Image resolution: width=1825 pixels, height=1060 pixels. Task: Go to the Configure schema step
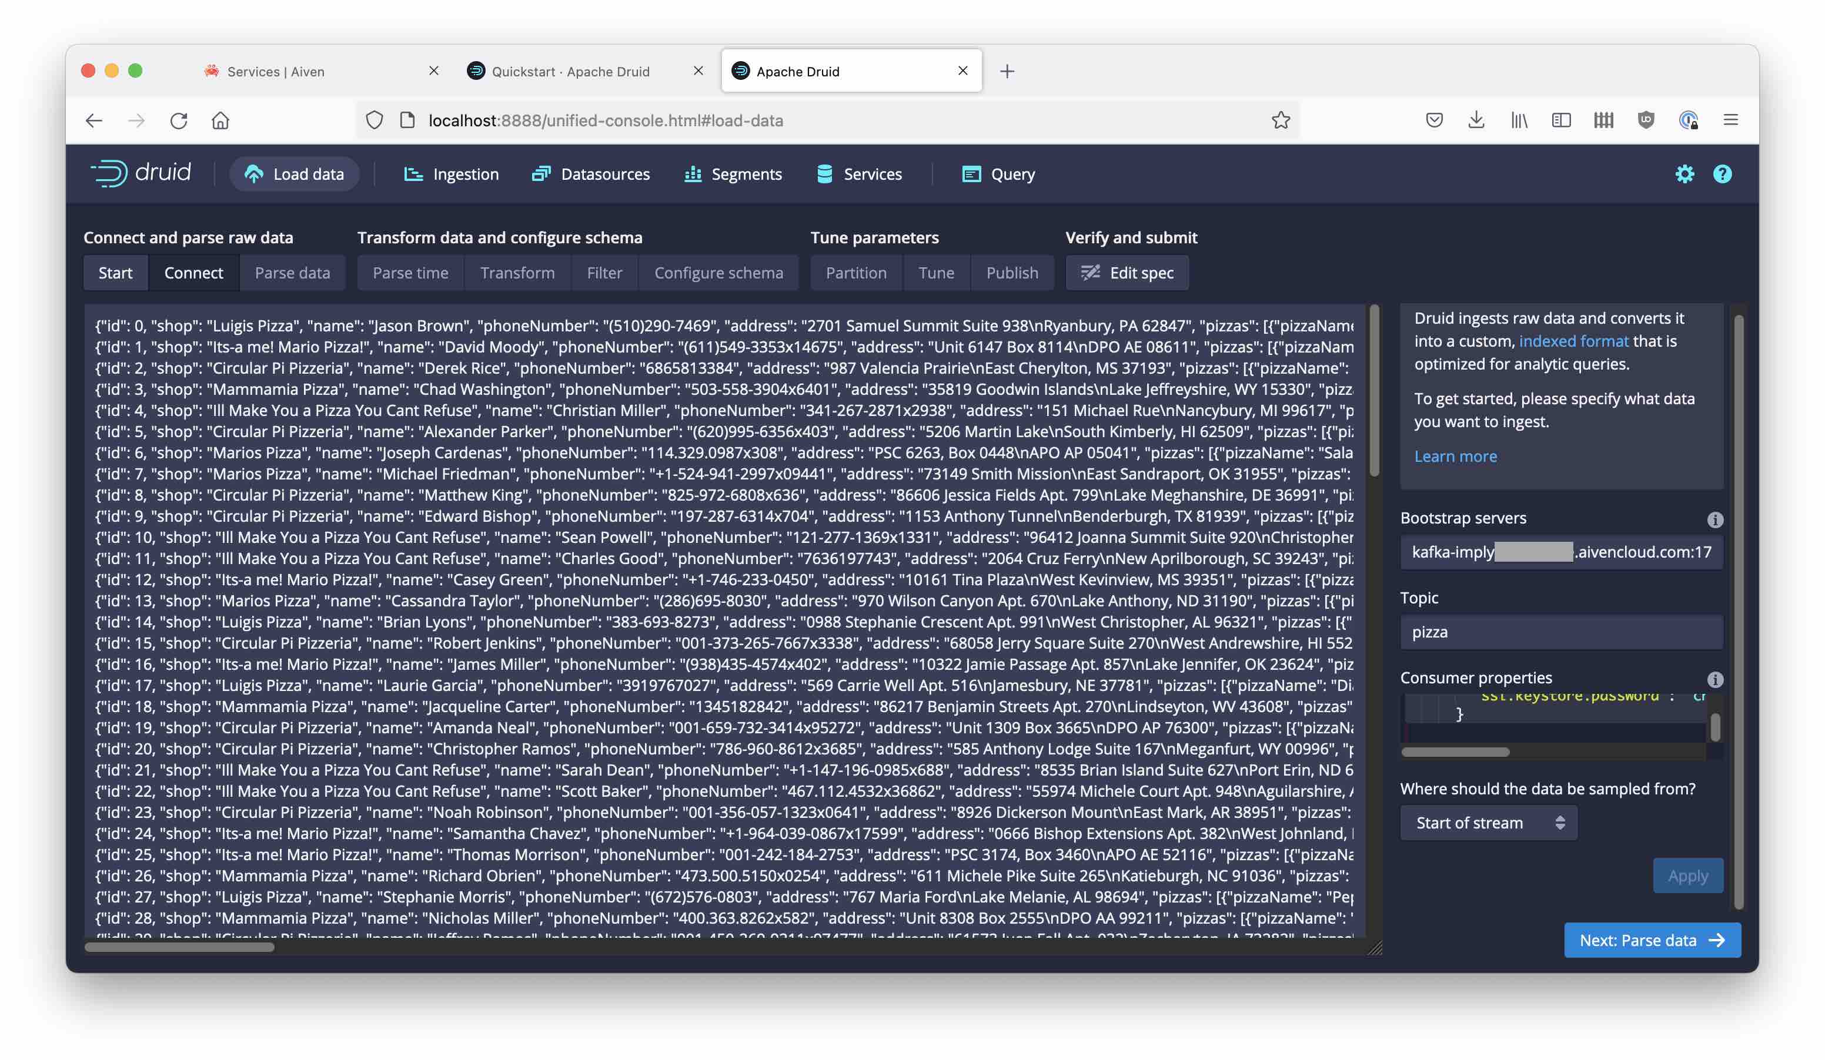[718, 273]
